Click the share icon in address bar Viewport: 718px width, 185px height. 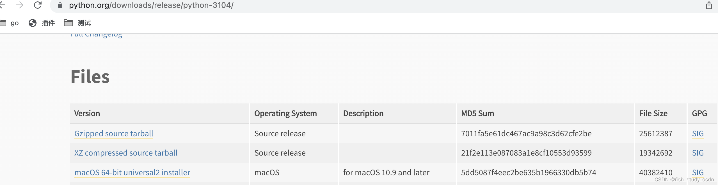coord(709,5)
